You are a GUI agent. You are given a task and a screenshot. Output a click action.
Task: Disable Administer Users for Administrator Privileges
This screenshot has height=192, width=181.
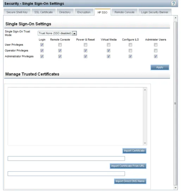click(x=156, y=56)
